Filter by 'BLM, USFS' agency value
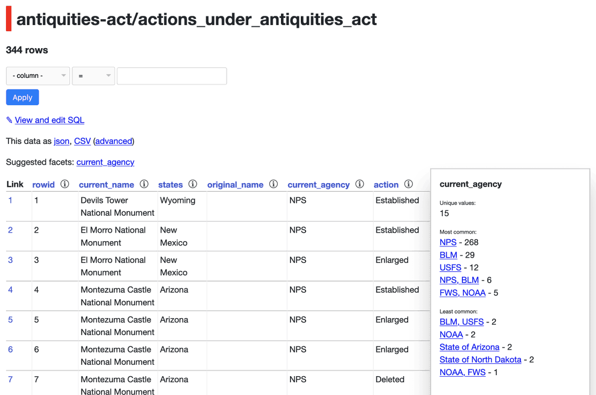The image size is (596, 395). 462,322
